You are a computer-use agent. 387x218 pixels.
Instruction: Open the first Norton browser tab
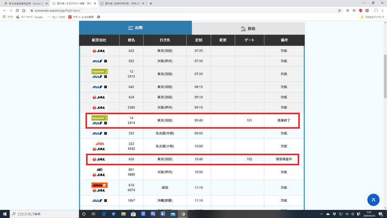pos(26,3)
